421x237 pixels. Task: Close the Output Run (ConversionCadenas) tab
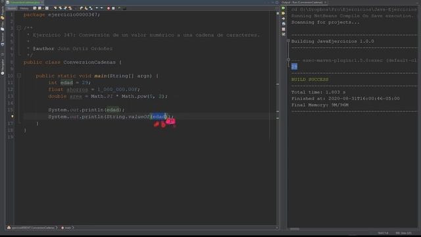tap(325, 2)
